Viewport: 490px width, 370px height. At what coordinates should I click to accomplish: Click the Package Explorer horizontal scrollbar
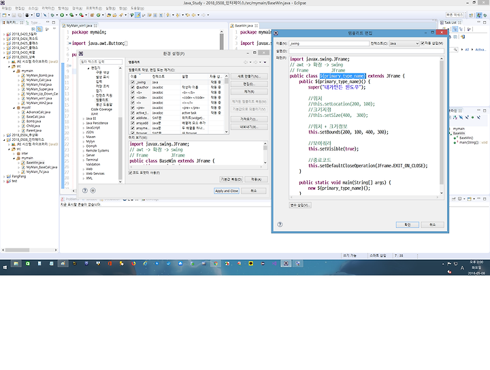(x=30, y=250)
